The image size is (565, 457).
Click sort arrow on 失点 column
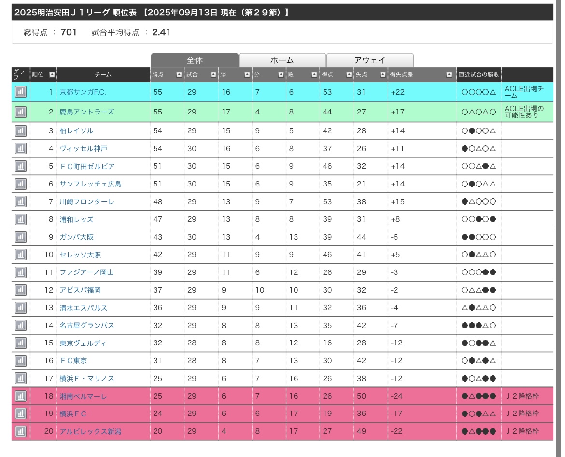tap(382, 75)
